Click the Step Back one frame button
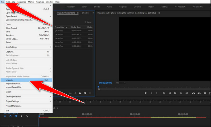Image resolution: width=211 pixels, height=127 pixels. (x=170, y=93)
